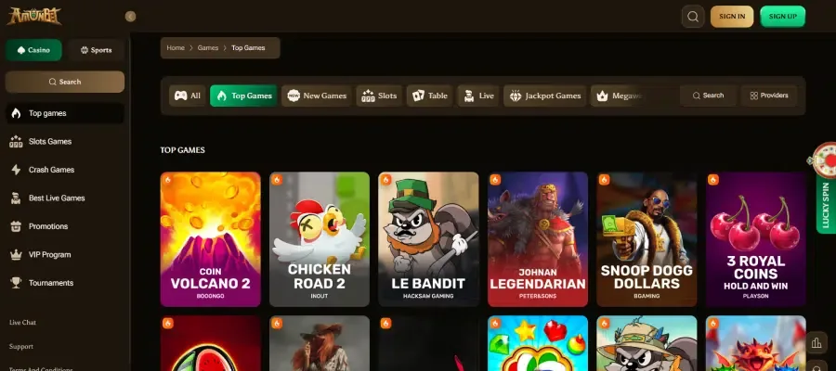The height and width of the screenshot is (371, 836).
Task: Click the flame badge on 3 Royal Coins
Action: (712, 179)
